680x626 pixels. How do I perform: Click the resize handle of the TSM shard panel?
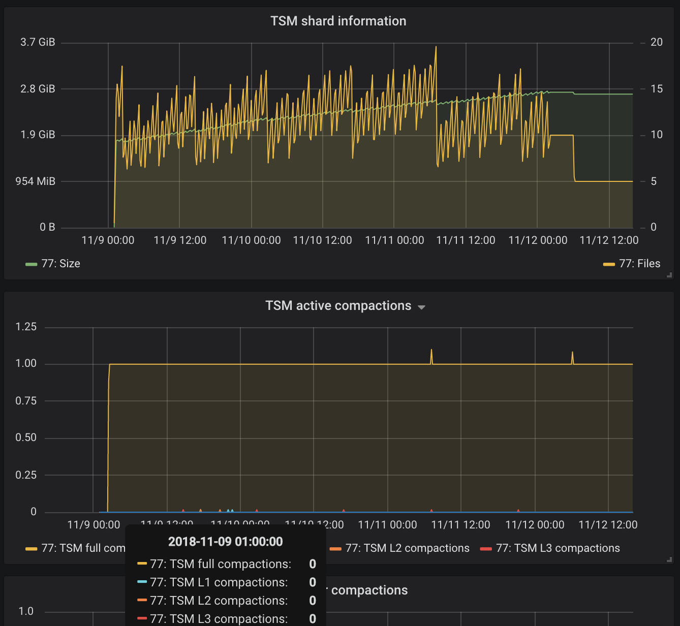click(x=668, y=275)
